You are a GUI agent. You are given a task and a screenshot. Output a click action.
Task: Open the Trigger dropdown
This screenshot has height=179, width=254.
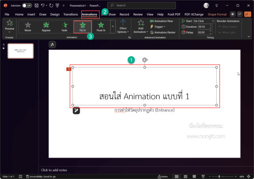click(158, 27)
